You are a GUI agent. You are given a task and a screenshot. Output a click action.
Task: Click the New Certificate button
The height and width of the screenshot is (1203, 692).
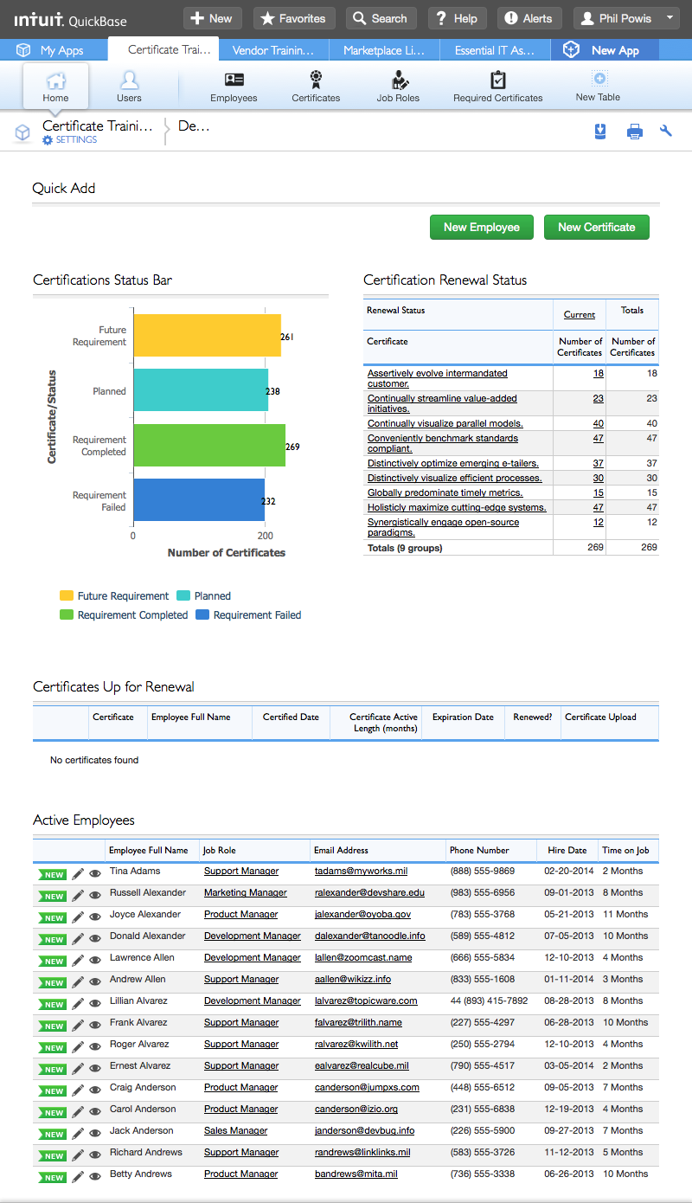pyautogui.click(x=597, y=228)
